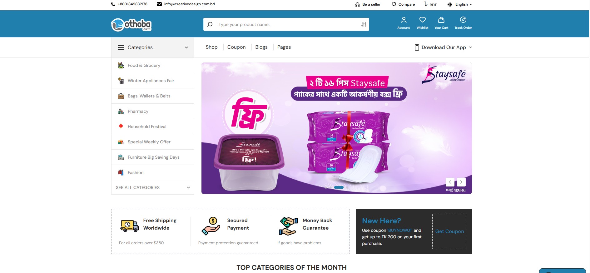The image size is (590, 273).
Task: Open Household Festival category
Action: tap(153, 127)
